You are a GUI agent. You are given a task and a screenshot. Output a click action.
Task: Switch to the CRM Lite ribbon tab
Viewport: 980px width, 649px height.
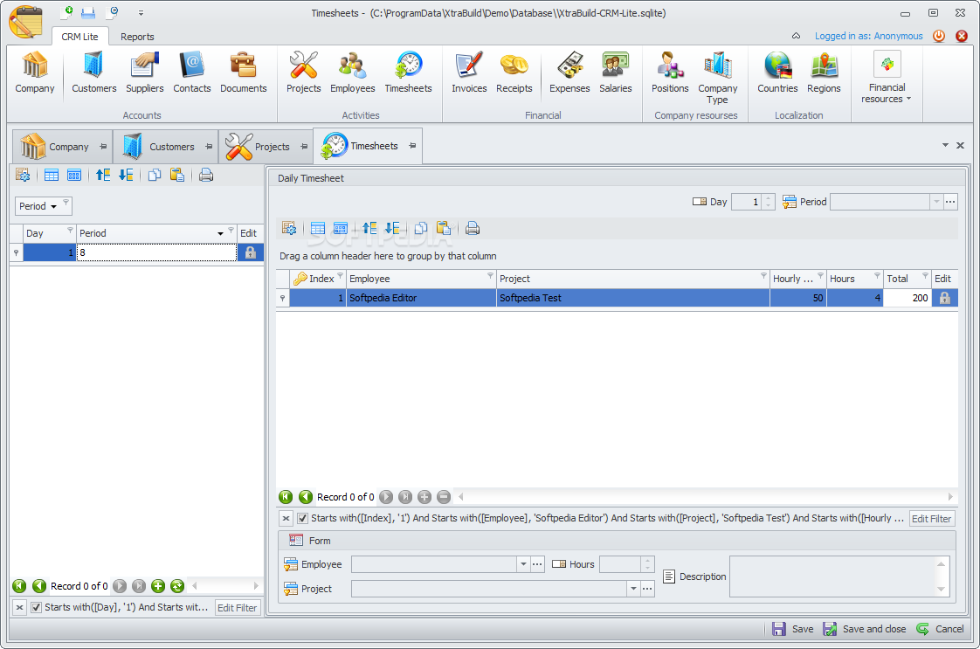[x=80, y=37]
